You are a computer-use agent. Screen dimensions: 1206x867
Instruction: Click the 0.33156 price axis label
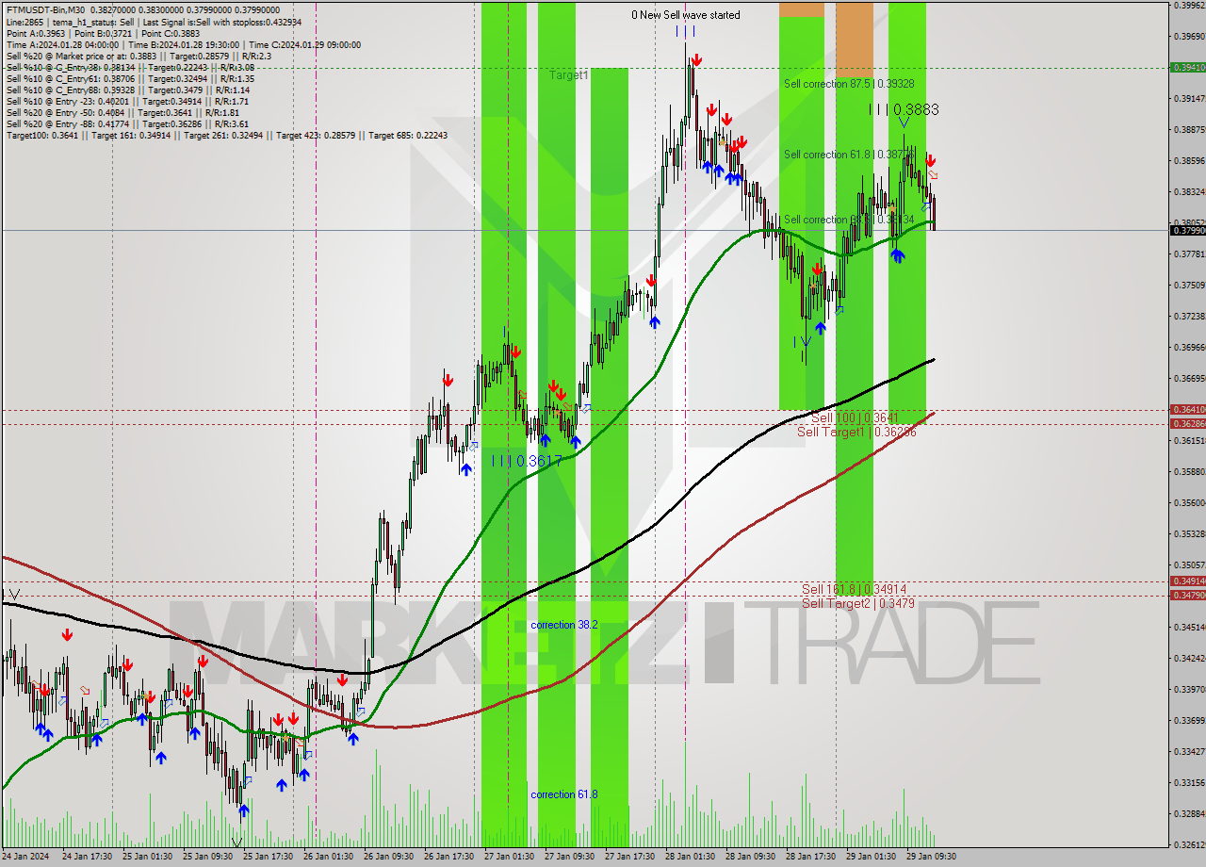[1189, 783]
